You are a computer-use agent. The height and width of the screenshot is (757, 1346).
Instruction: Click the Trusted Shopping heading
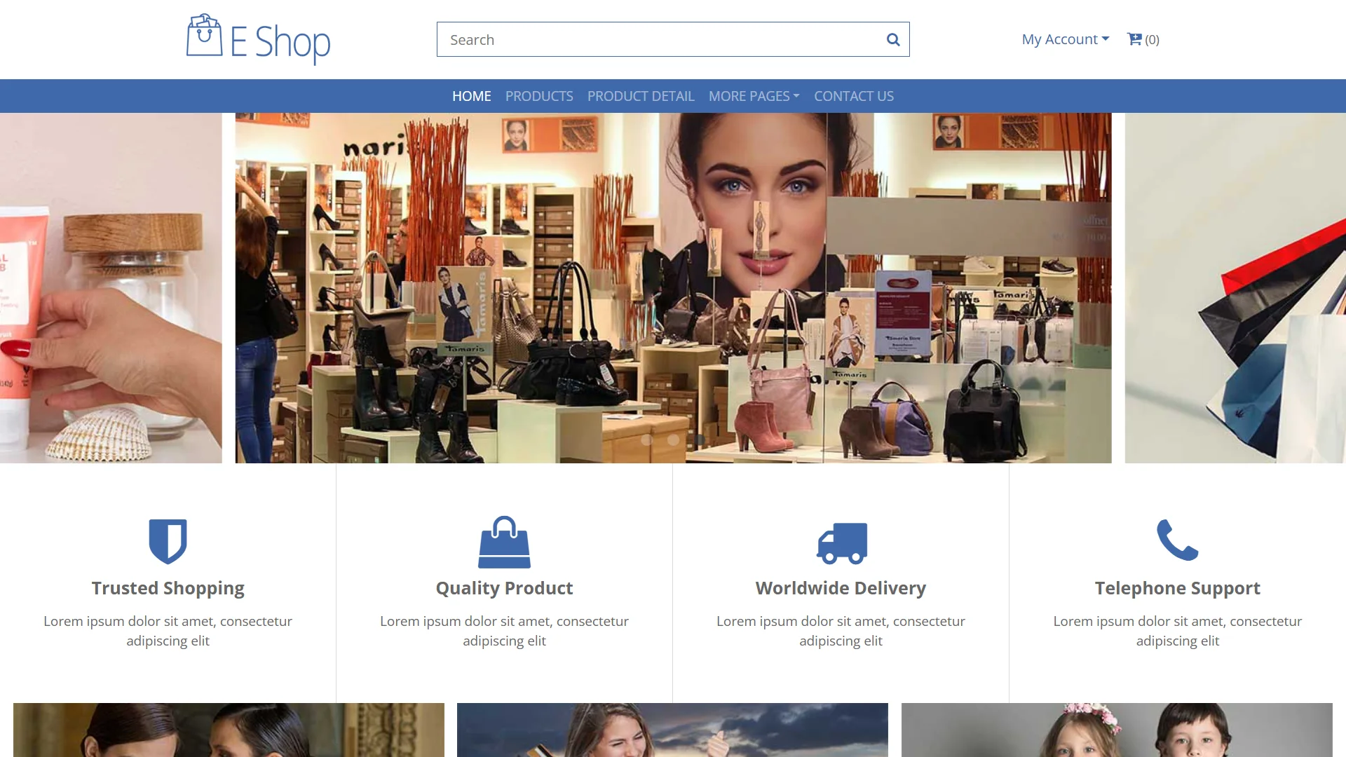click(x=168, y=587)
